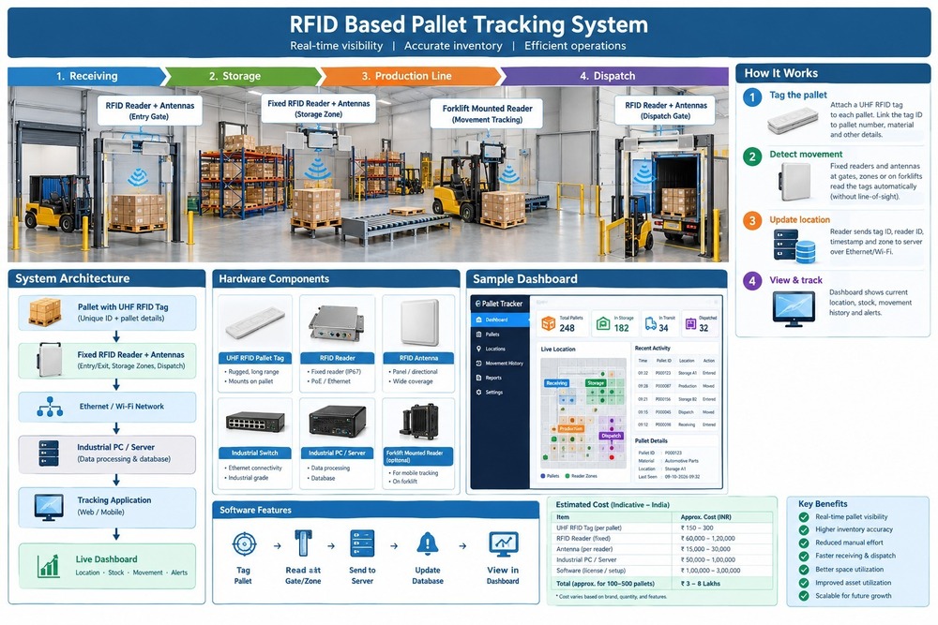Click the Receiving zone on the Live Location map
Viewport: 938px width, 625px height.
coord(556,383)
